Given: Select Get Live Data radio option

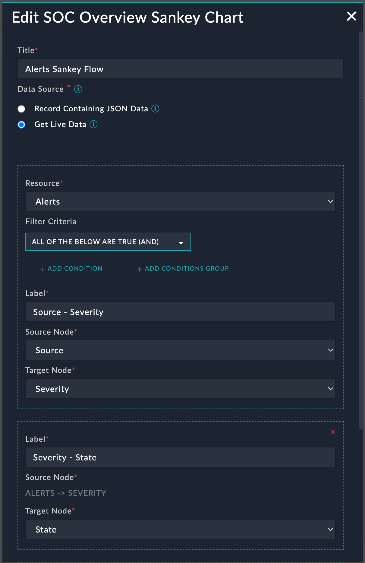Looking at the screenshot, I should 21,125.
